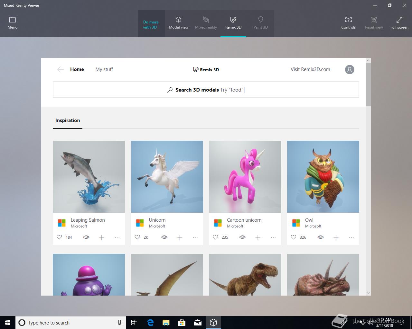The image size is (412, 329).
Task: View Cartoon unicorn with eye icon
Action: tap(242, 237)
